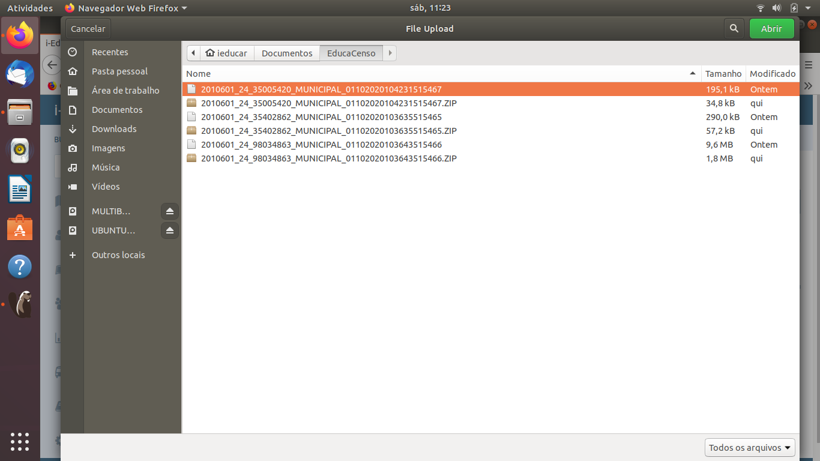Sort files by Nome column

(442, 73)
